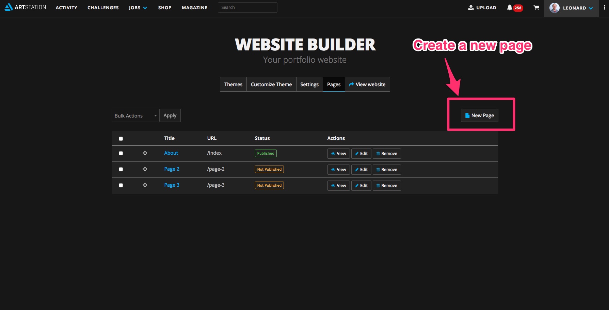Open the vertical three-dot more menu
This screenshot has height=310, width=609.
click(x=604, y=7)
